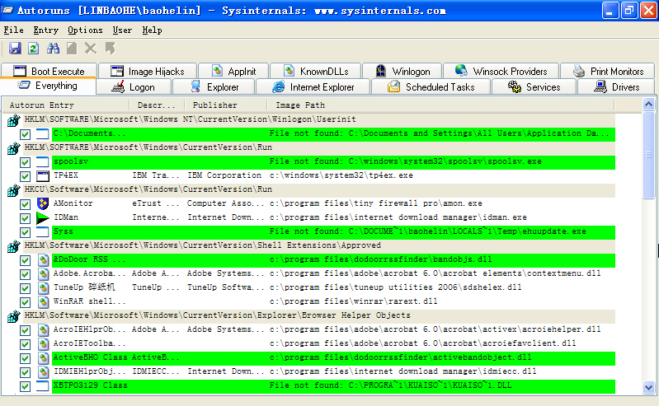Viewport: 659px width, 406px height.
Task: Click the Autoruns title bar app icon
Action: (x=7, y=10)
